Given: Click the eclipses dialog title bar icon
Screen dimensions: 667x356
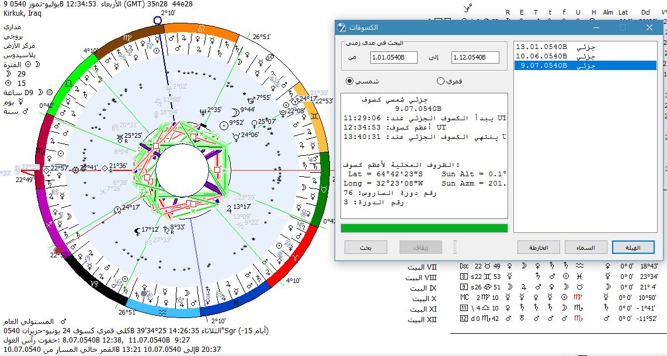Looking at the screenshot, I should [341, 27].
